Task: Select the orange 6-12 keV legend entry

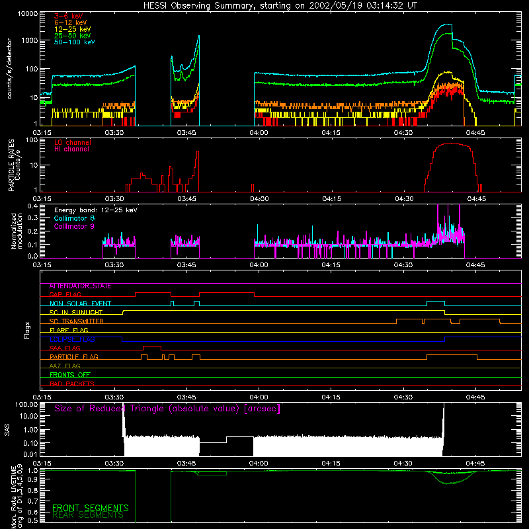Action: 71,22
